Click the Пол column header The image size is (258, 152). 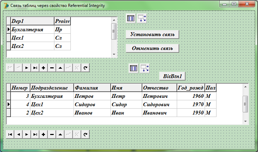pos(211,88)
